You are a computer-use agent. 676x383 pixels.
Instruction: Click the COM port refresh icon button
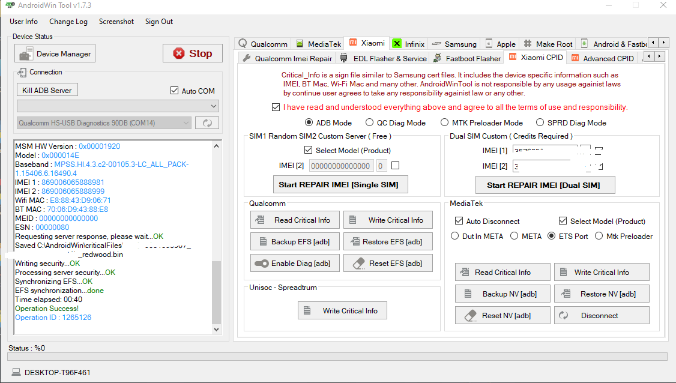[207, 123]
